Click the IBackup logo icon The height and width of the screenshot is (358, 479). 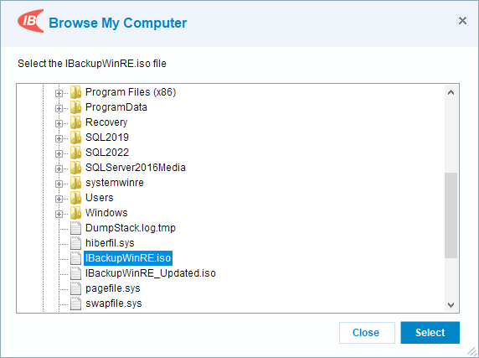[x=30, y=21]
